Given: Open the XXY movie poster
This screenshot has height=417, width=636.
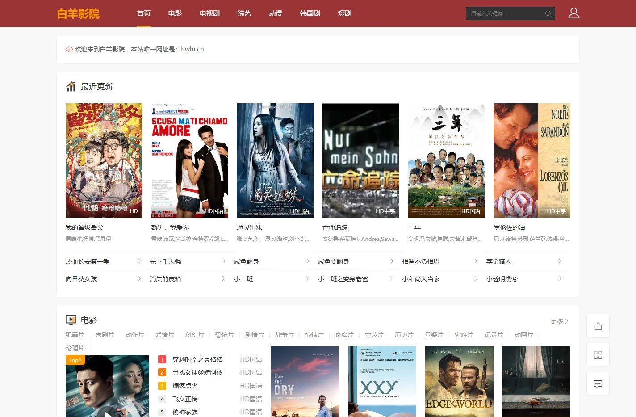Looking at the screenshot, I should 382,382.
